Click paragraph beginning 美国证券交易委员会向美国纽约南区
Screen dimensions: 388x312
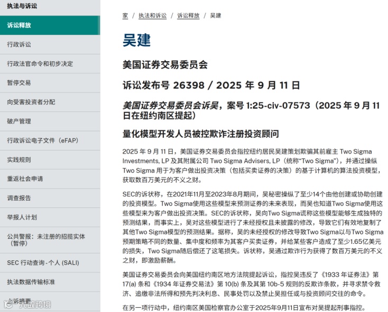pyautogui.click(x=252, y=284)
